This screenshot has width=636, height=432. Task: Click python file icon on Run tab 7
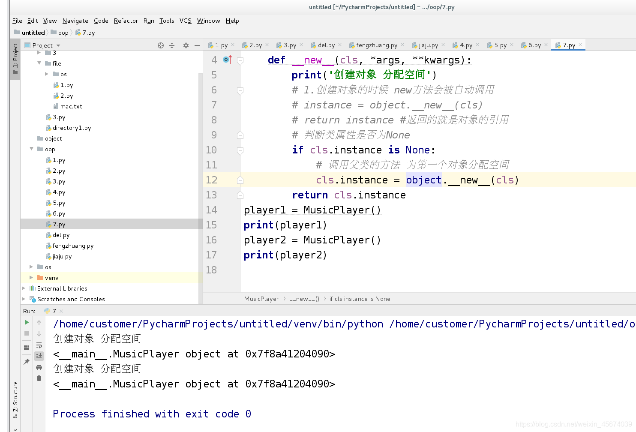(x=47, y=311)
